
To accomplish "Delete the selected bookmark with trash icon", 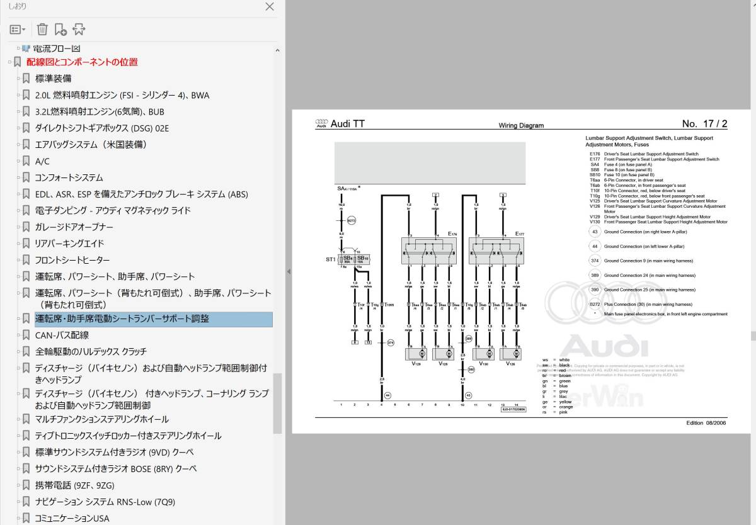I will point(42,29).
